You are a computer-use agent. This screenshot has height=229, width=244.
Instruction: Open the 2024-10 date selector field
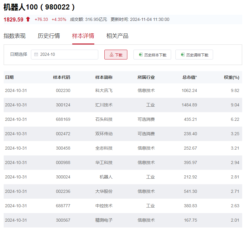pos(65,55)
